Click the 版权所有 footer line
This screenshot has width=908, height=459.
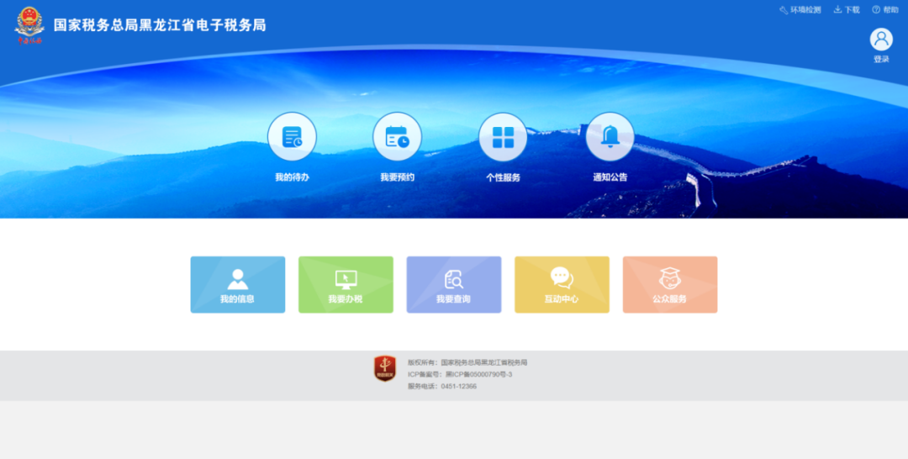(467, 362)
